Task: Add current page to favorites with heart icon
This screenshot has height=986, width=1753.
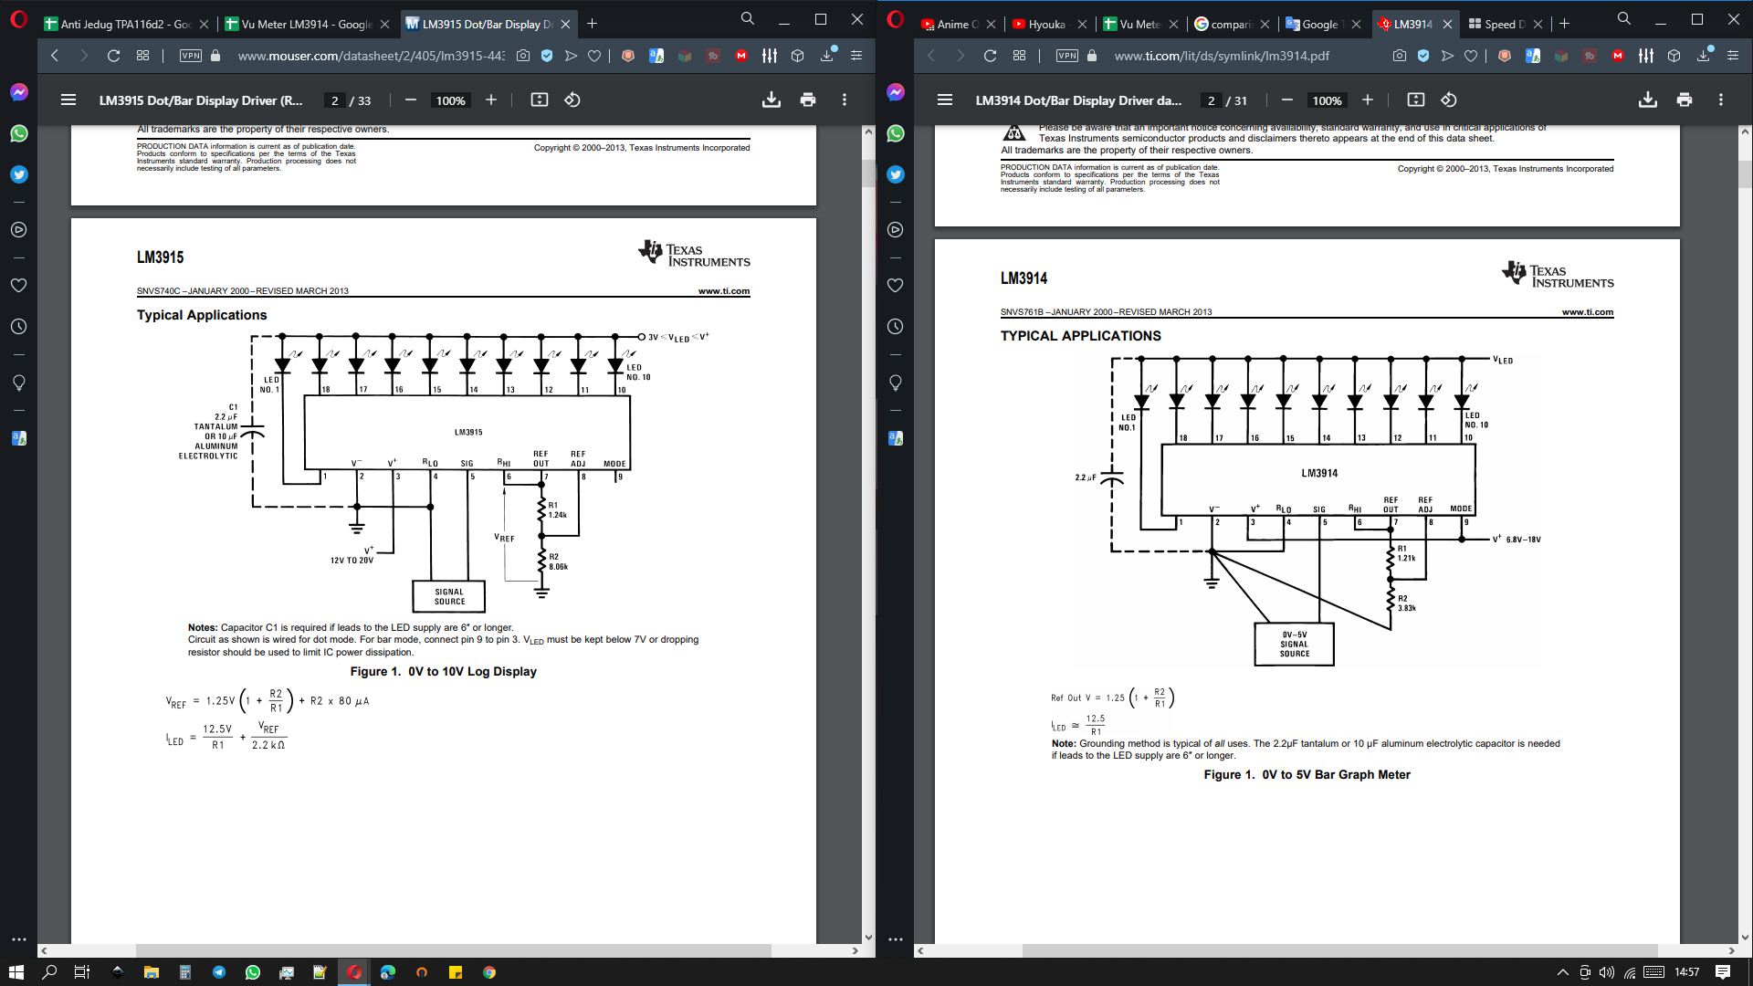Action: click(594, 56)
